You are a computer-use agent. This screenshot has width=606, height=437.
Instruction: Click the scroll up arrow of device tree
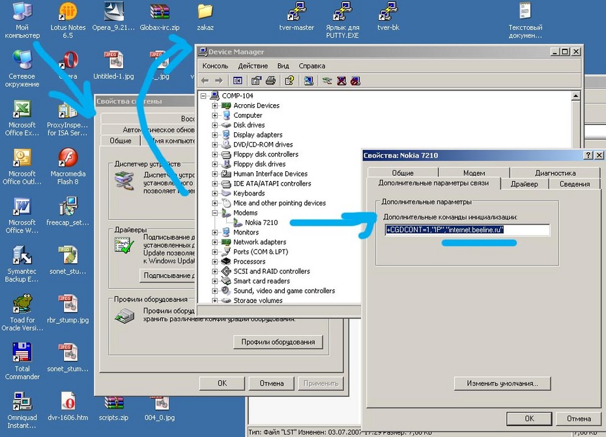575,96
